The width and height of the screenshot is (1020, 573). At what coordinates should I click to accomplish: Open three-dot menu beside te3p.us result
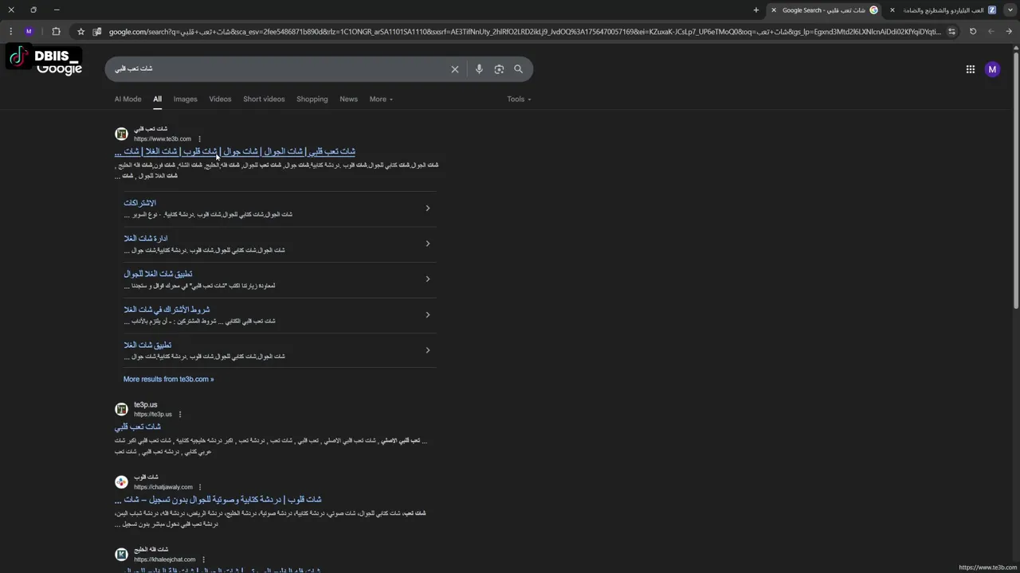(x=180, y=415)
